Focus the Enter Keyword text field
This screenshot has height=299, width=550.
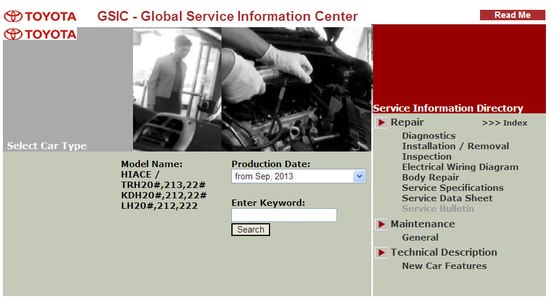(284, 215)
